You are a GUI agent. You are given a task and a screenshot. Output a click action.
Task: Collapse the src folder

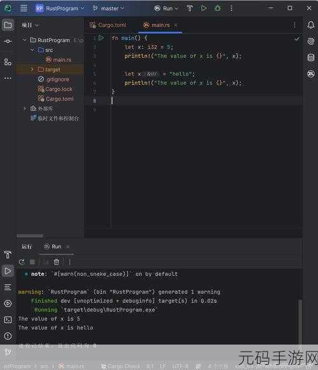tap(32, 50)
